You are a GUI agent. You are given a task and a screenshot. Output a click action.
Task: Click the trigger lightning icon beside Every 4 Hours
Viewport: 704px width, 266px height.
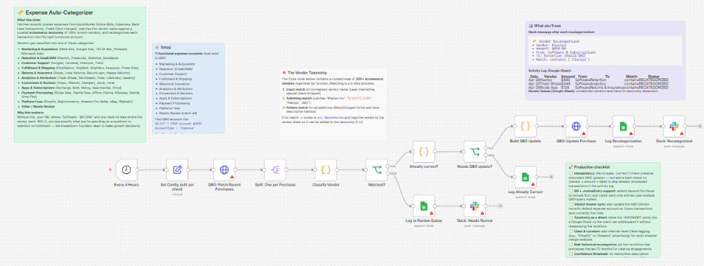(x=109, y=170)
